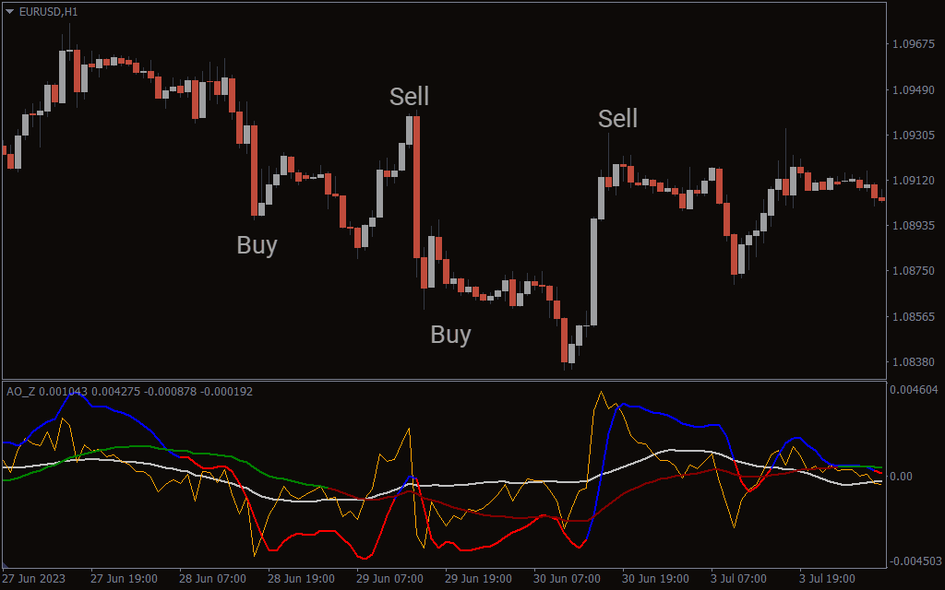945x590 pixels.
Task: Select the blue indicator line peak after 30 Jun
Action: click(621, 405)
